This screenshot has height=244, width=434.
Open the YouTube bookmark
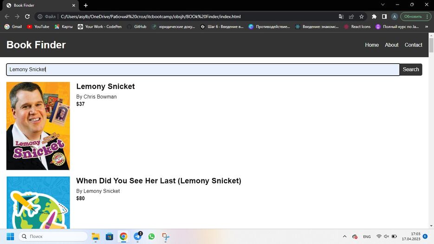(x=38, y=26)
